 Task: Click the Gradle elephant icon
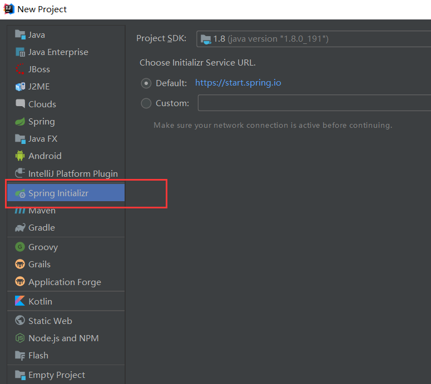[20, 228]
